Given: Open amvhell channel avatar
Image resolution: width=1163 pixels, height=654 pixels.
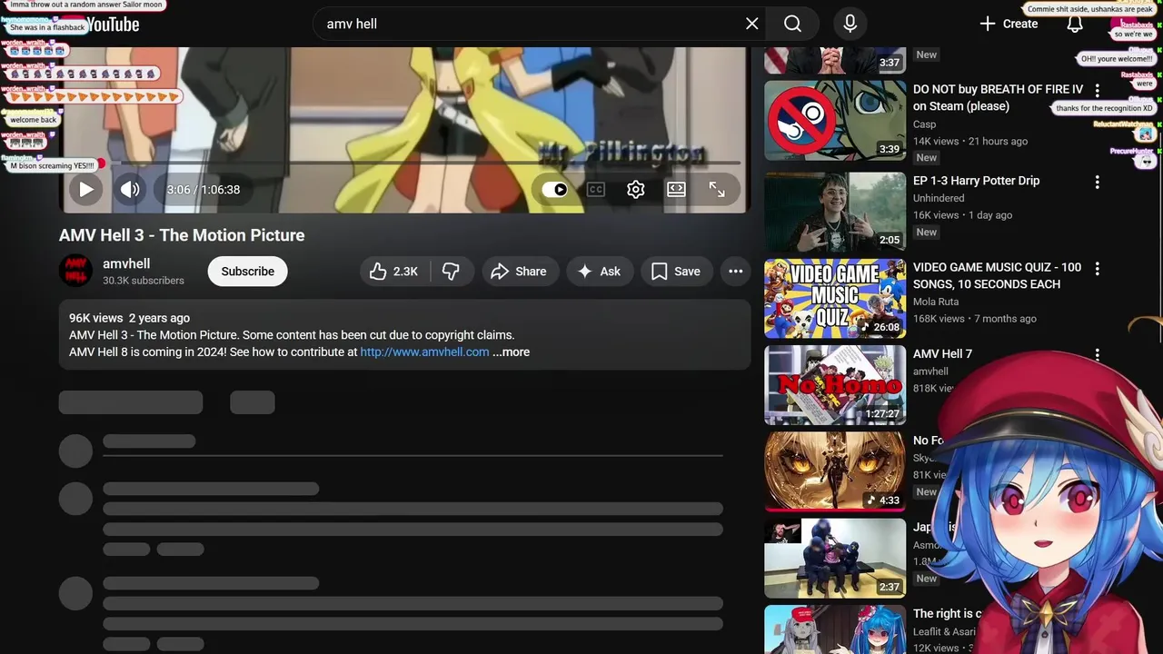Looking at the screenshot, I should click(x=75, y=271).
